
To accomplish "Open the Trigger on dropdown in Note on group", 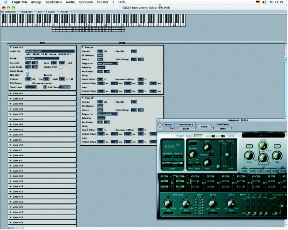I will point(108,63).
